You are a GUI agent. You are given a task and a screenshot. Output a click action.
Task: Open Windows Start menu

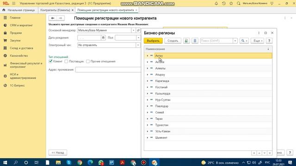5,162
